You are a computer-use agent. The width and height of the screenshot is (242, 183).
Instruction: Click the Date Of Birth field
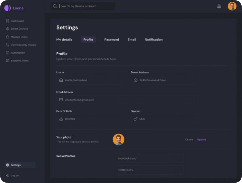(x=90, y=119)
